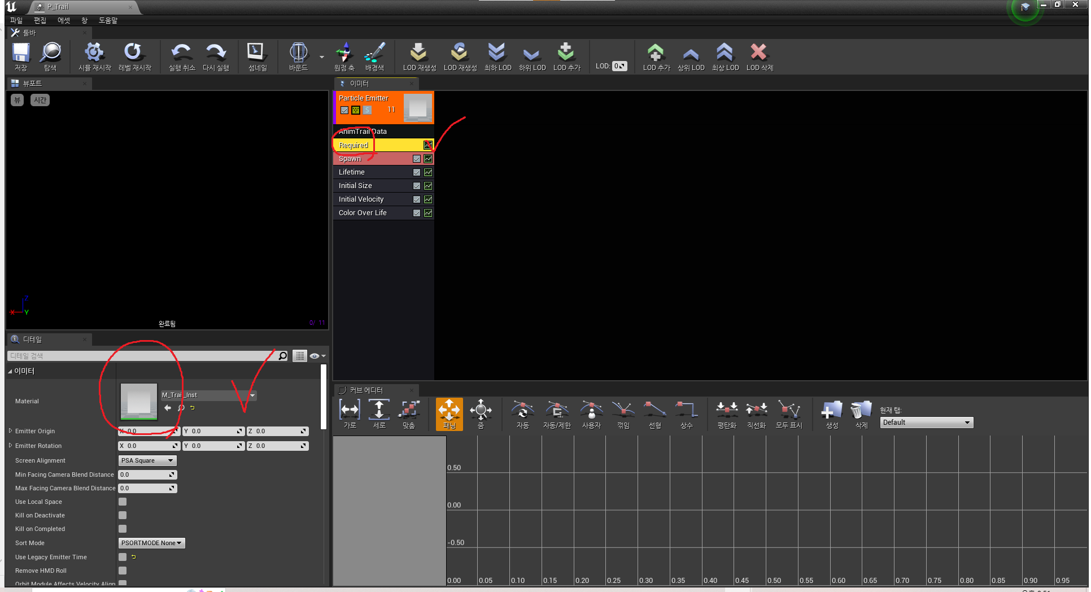The image size is (1091, 592).
Task: Toggle the Spawn module checkbox
Action: pos(417,159)
